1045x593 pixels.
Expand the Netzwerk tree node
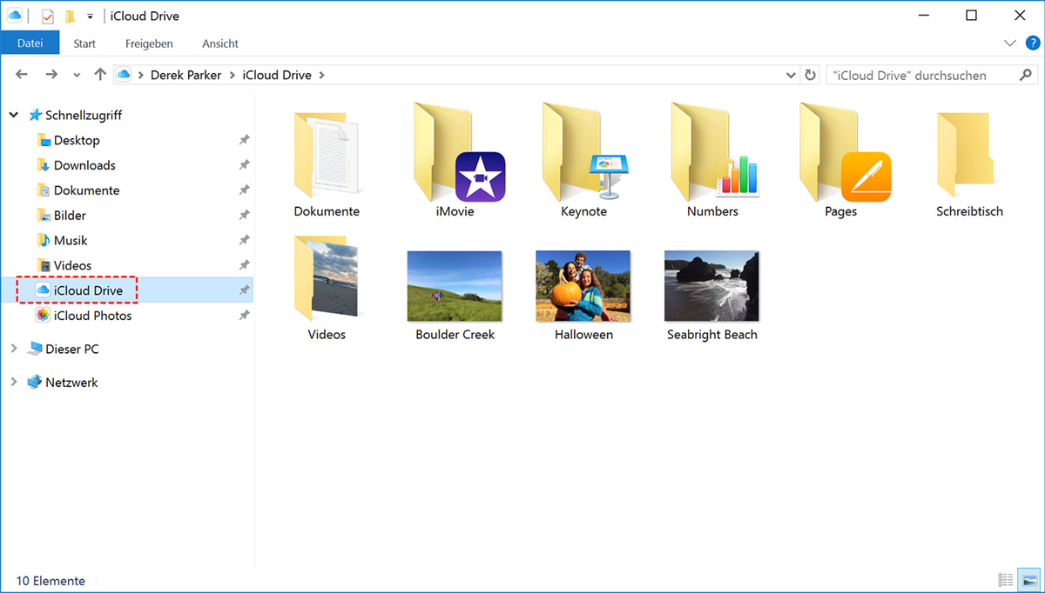[14, 383]
